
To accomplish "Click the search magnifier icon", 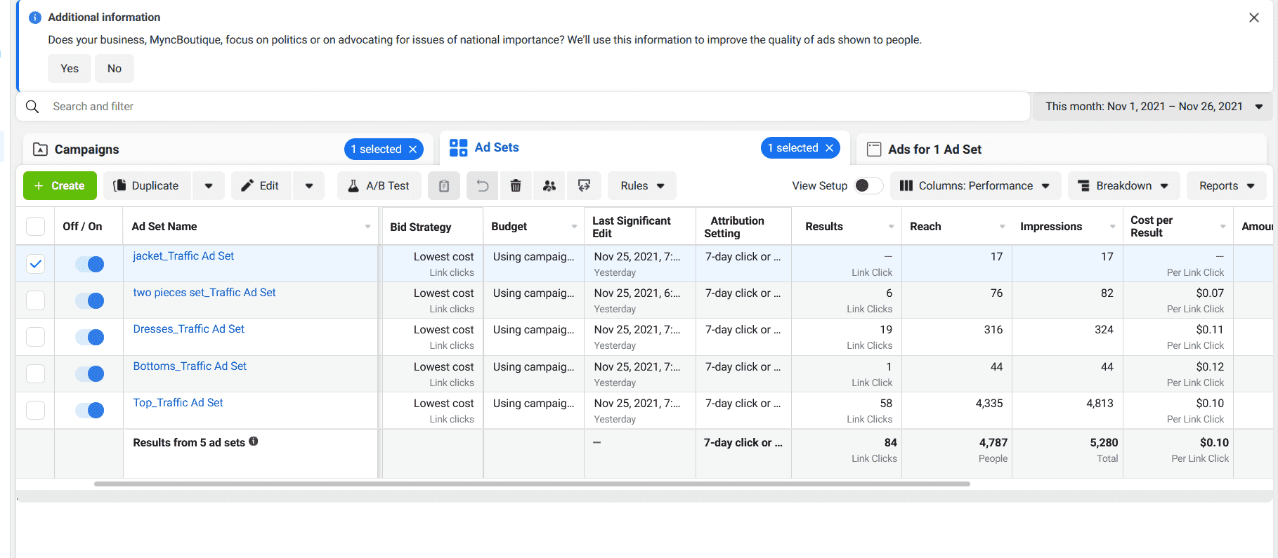I will coord(32,107).
